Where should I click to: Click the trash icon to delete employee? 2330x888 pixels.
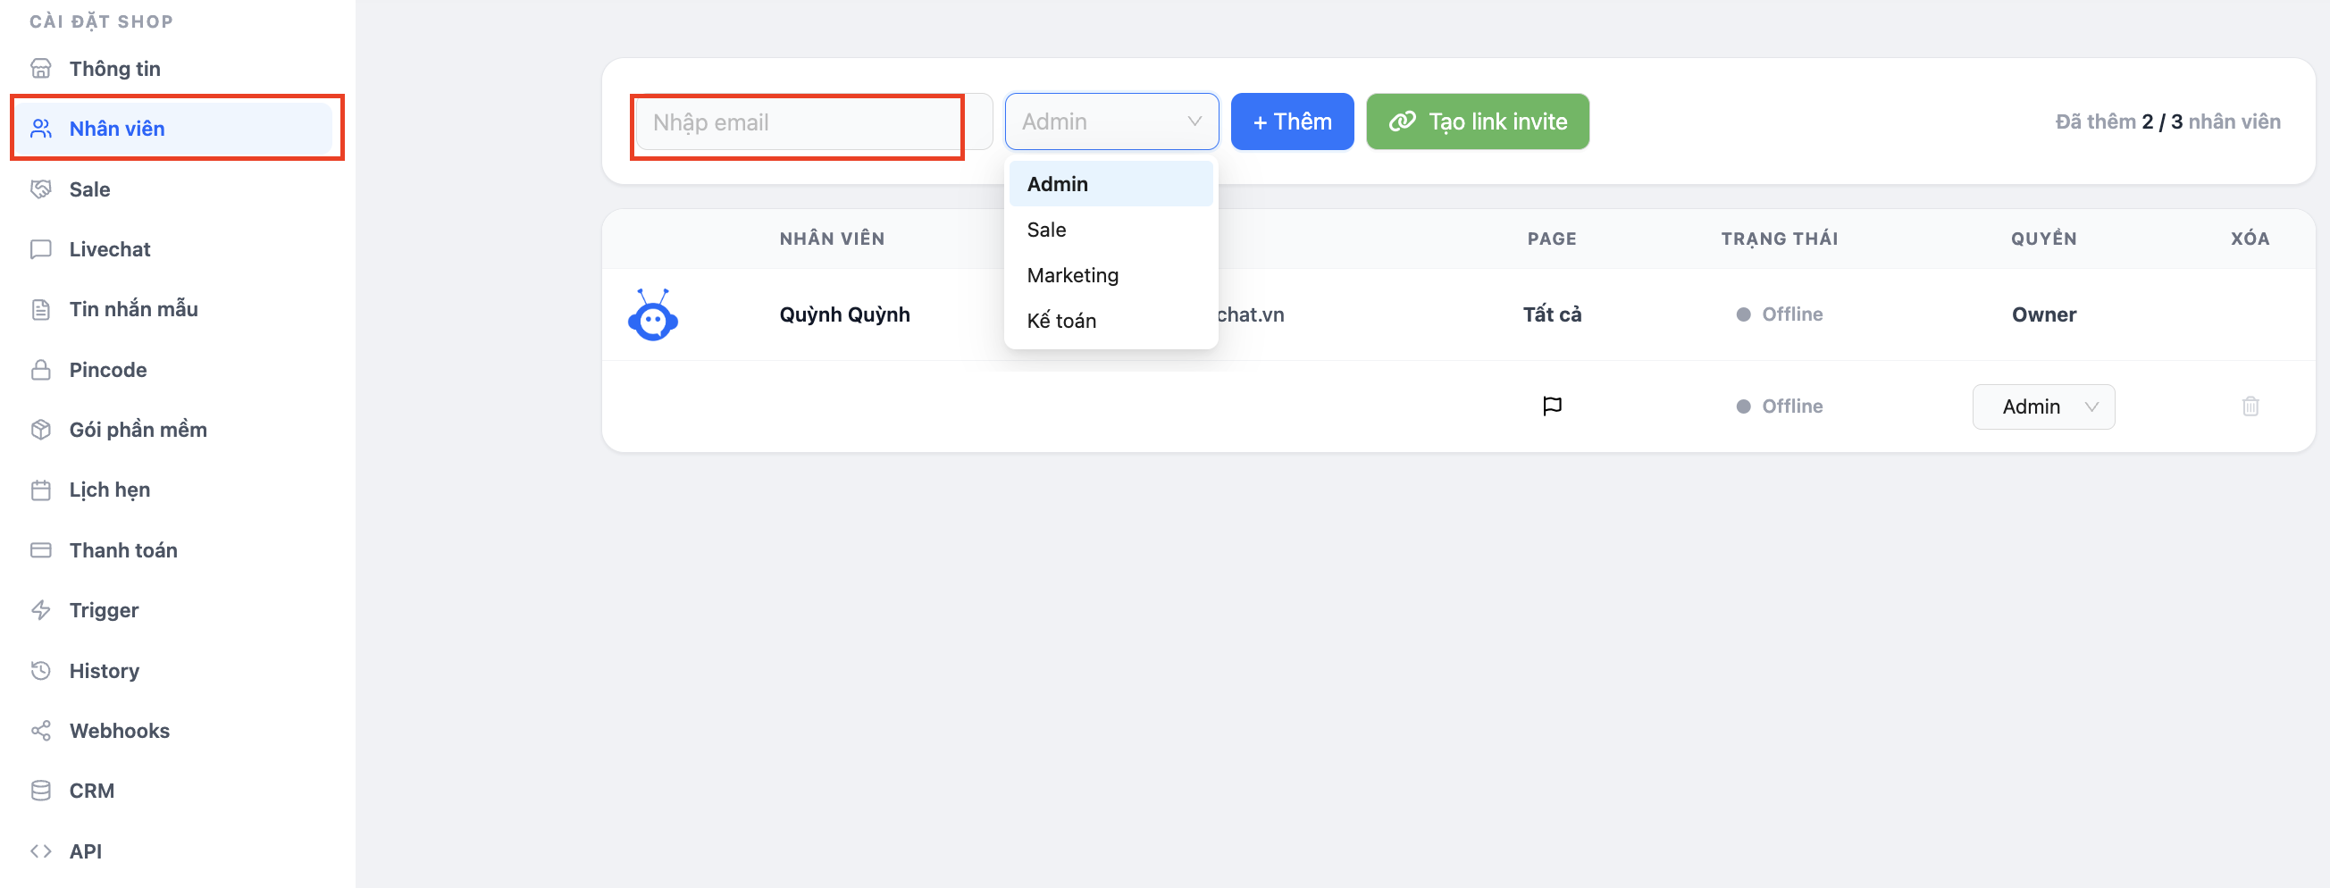pos(2250,406)
